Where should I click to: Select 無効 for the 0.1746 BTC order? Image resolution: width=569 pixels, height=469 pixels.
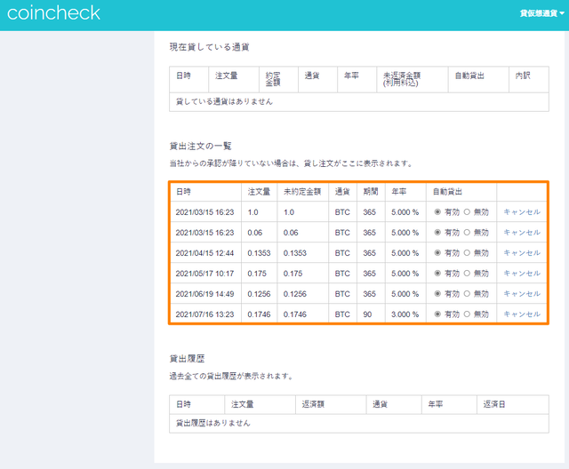(467, 314)
